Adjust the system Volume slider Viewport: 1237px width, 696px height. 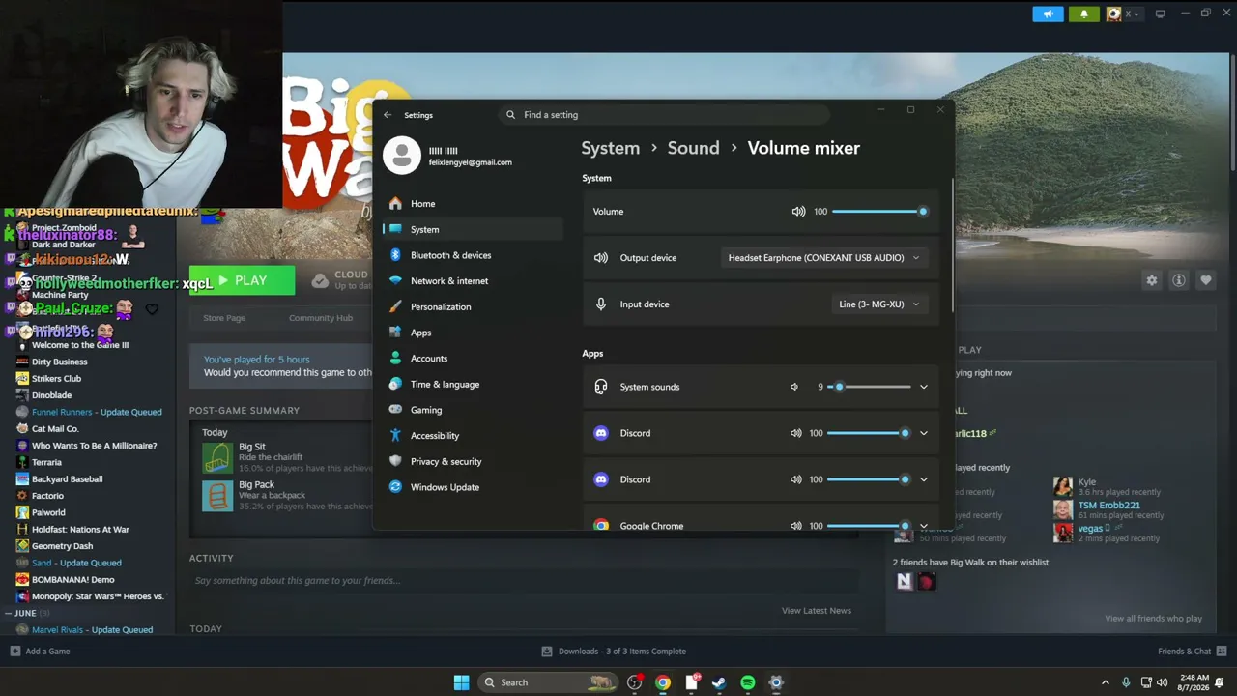click(x=877, y=212)
